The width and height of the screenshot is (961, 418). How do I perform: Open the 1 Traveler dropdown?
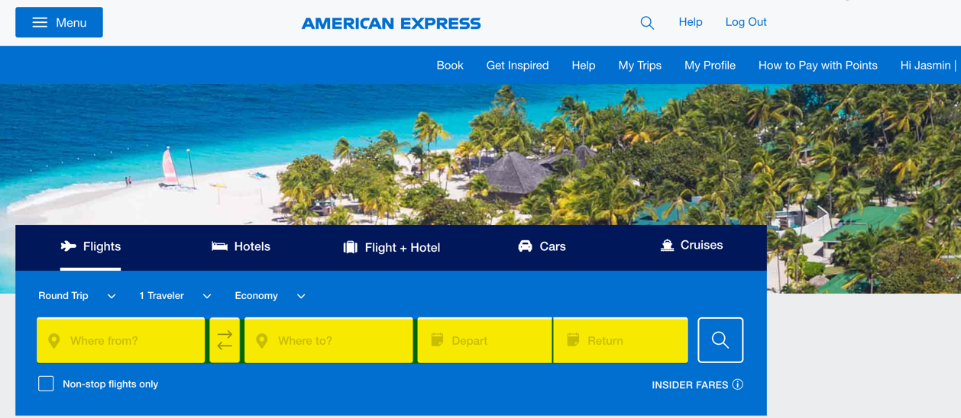(175, 296)
